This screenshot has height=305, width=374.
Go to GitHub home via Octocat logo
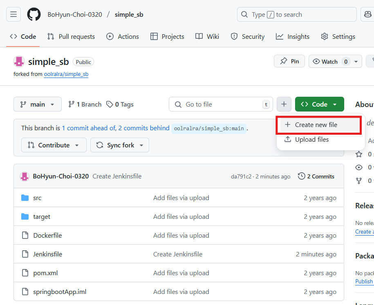coord(34,14)
